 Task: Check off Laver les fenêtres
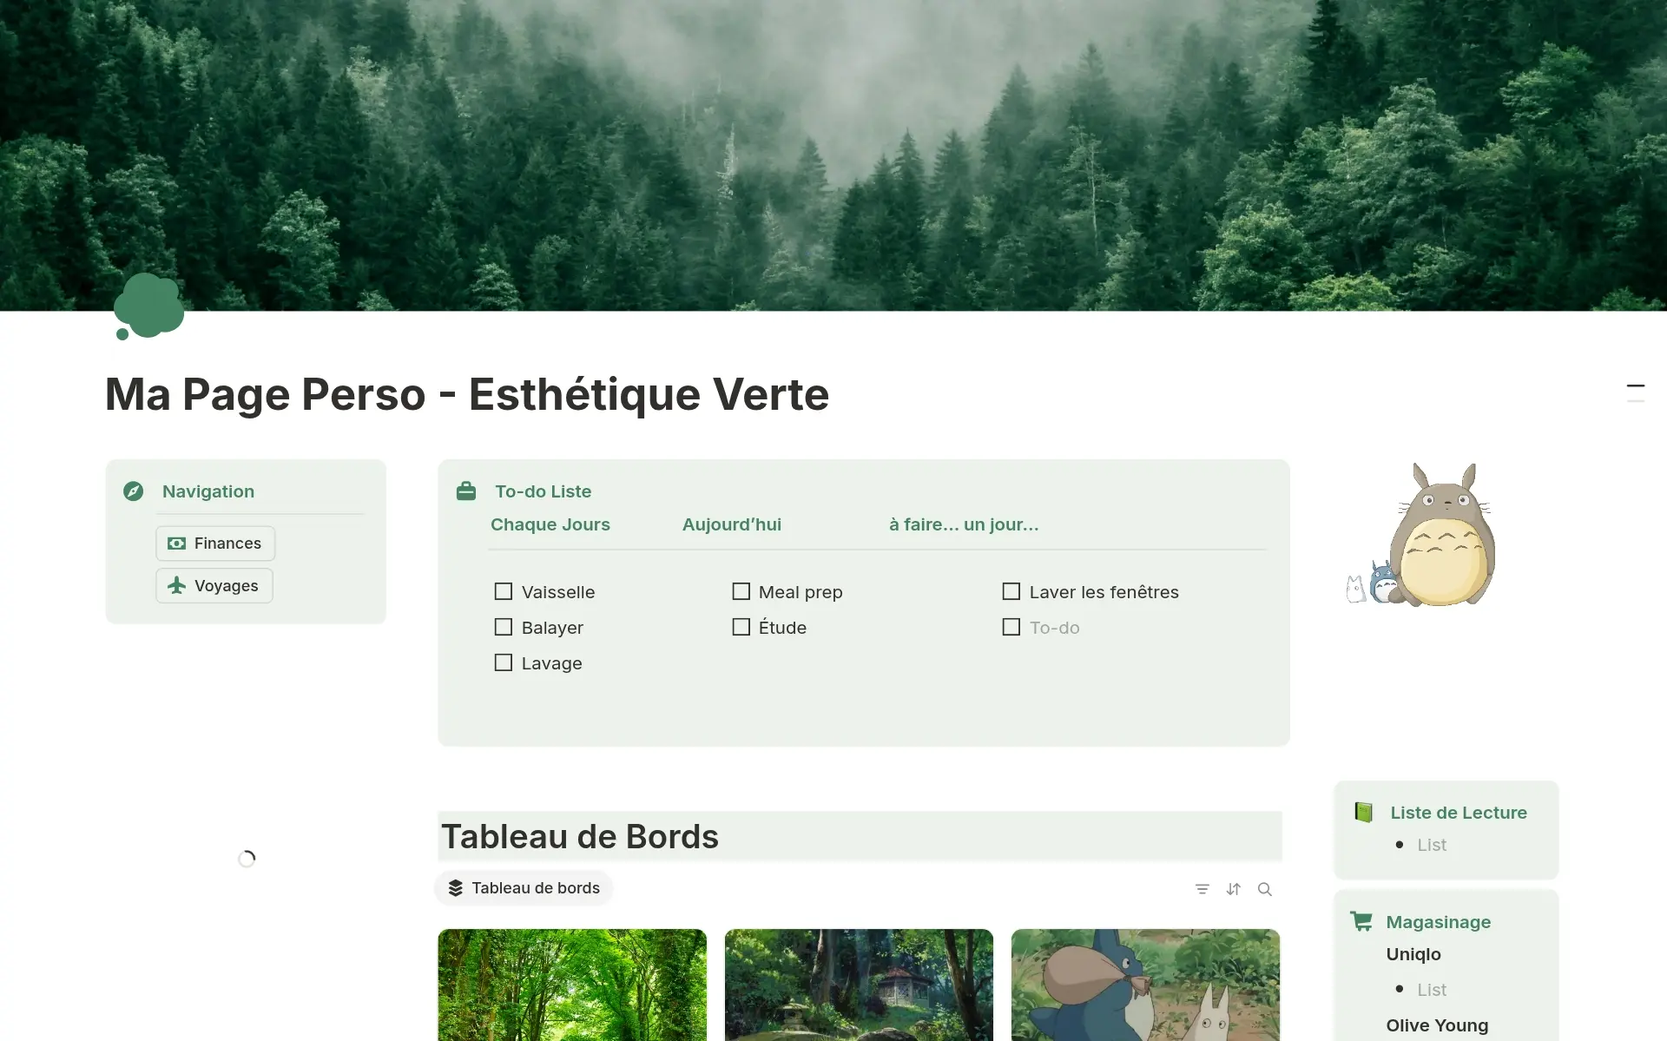(x=1011, y=592)
